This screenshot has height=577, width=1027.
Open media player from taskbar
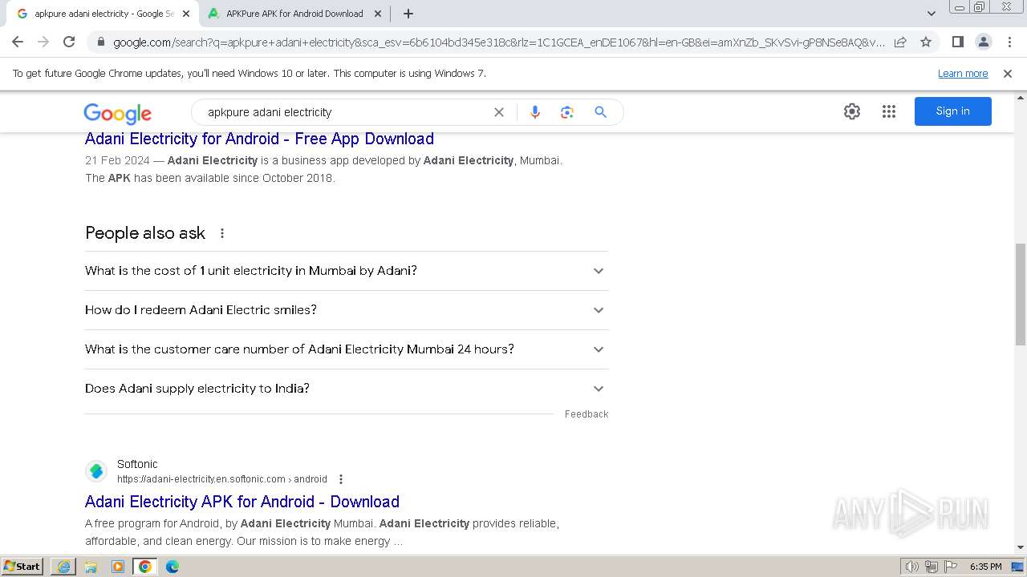click(x=118, y=567)
